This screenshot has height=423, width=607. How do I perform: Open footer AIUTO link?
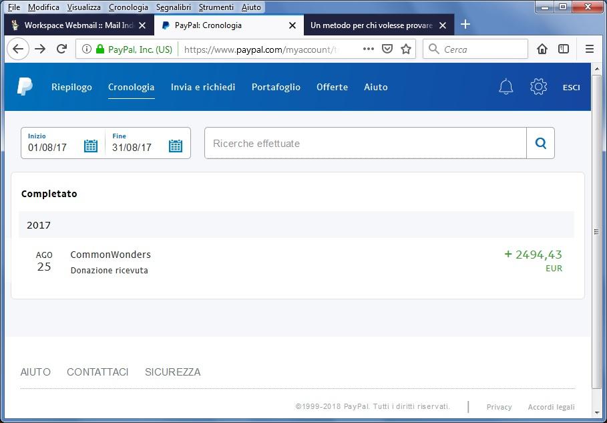click(x=35, y=372)
